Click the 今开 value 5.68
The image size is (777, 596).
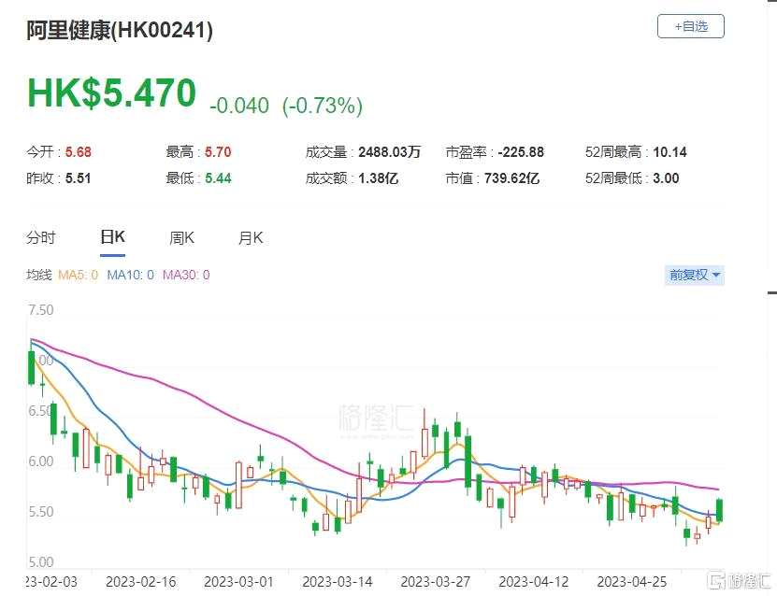(79, 152)
